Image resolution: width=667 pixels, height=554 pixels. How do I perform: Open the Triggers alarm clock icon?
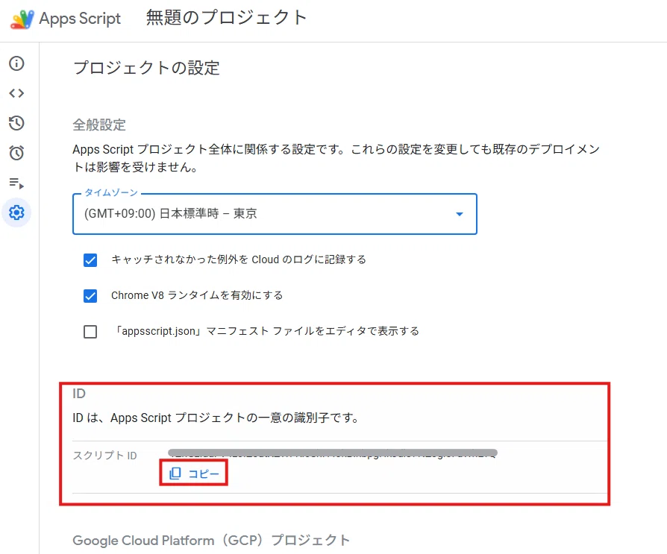point(16,153)
